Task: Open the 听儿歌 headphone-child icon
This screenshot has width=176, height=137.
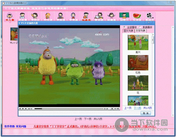Action: pos(10,17)
